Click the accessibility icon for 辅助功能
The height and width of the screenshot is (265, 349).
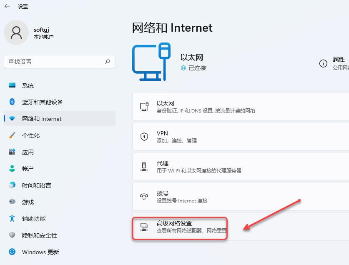[12, 218]
